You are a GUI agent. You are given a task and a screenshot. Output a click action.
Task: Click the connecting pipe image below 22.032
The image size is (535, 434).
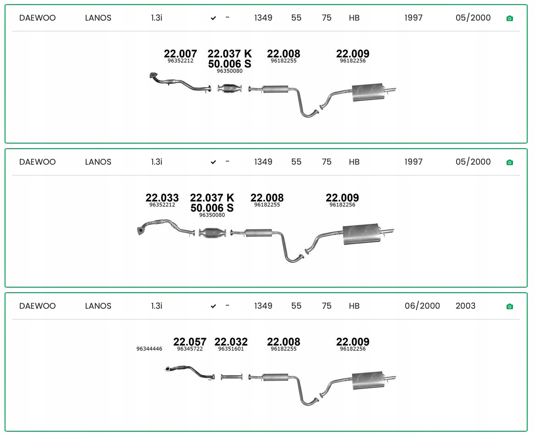[231, 377]
